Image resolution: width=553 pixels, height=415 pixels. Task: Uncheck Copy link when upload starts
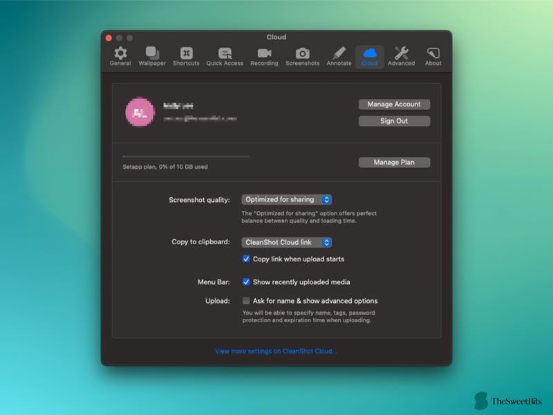pyautogui.click(x=246, y=259)
